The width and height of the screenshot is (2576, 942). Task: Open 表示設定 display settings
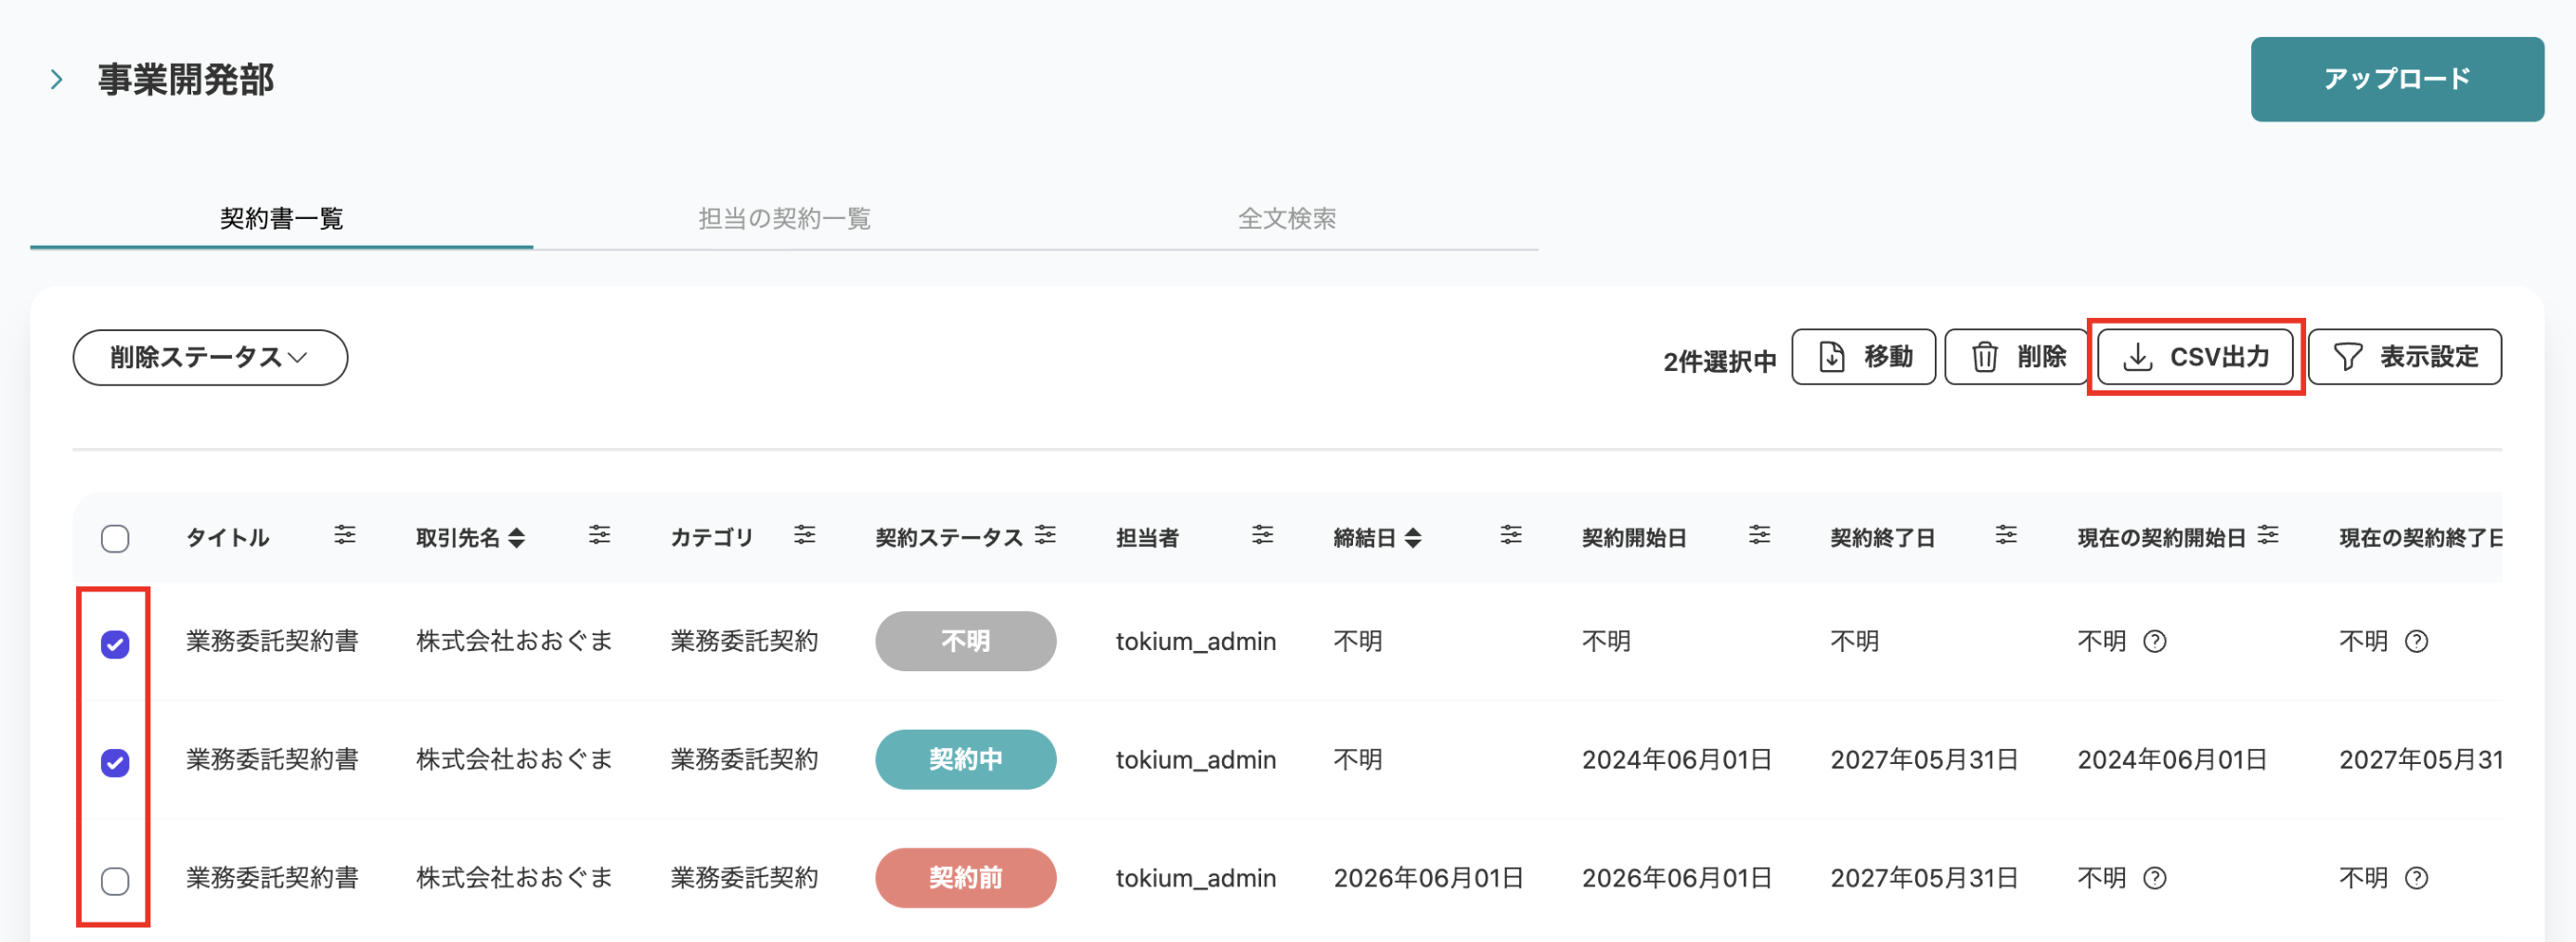(2404, 357)
